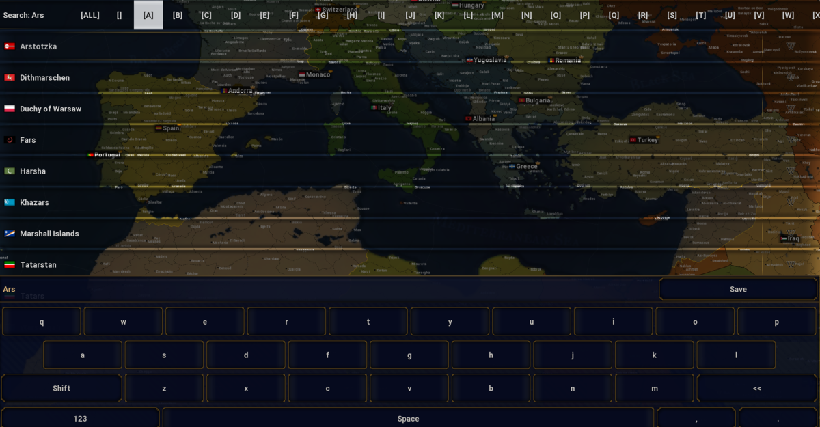Select the [T] letter filter tab

coord(701,15)
